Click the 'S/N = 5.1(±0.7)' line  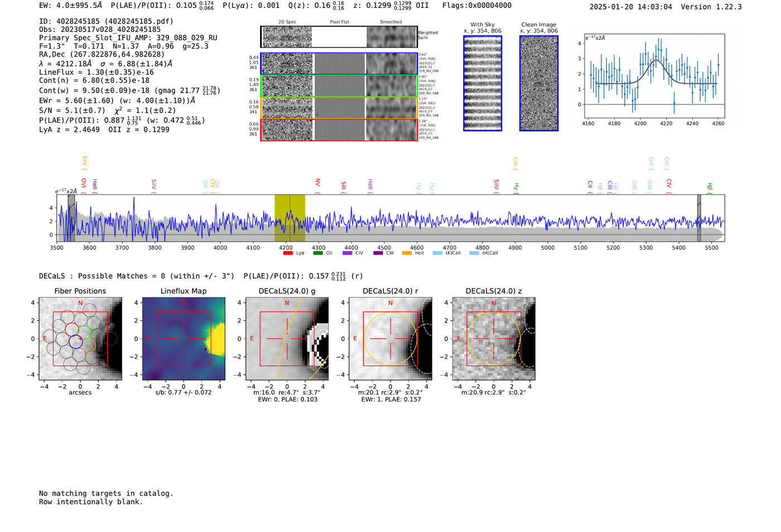point(108,110)
